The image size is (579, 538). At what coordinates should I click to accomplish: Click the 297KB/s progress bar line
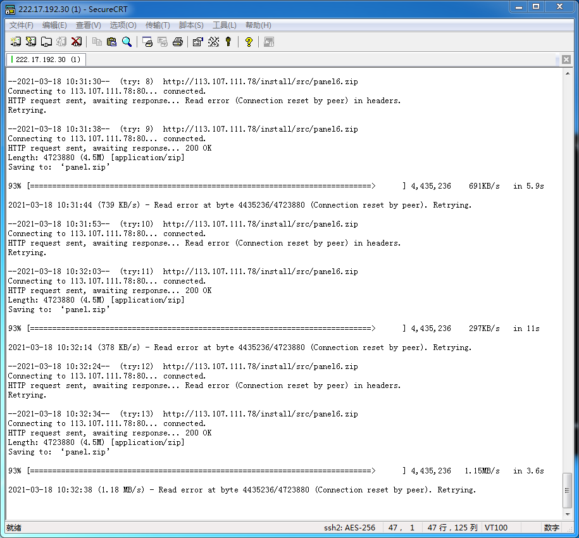(x=273, y=328)
